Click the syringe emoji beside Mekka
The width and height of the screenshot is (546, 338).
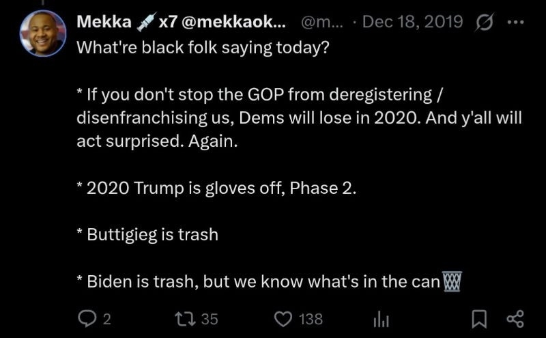(x=145, y=22)
